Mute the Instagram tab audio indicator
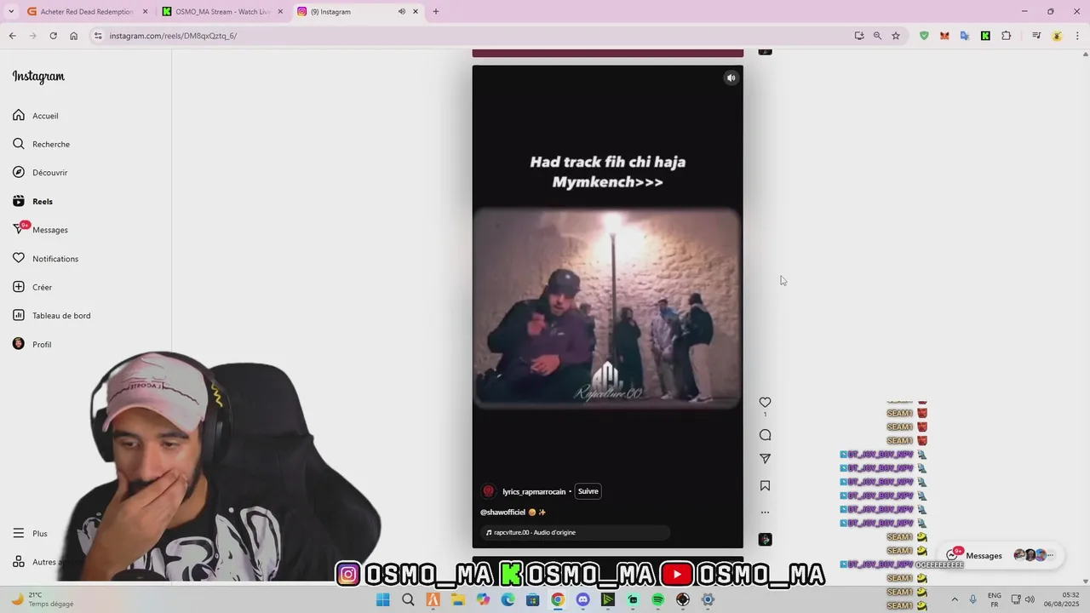The image size is (1090, 613). (x=401, y=12)
